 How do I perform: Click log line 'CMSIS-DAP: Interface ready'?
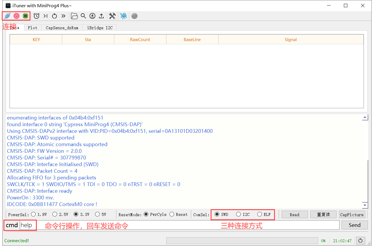tap(40, 191)
